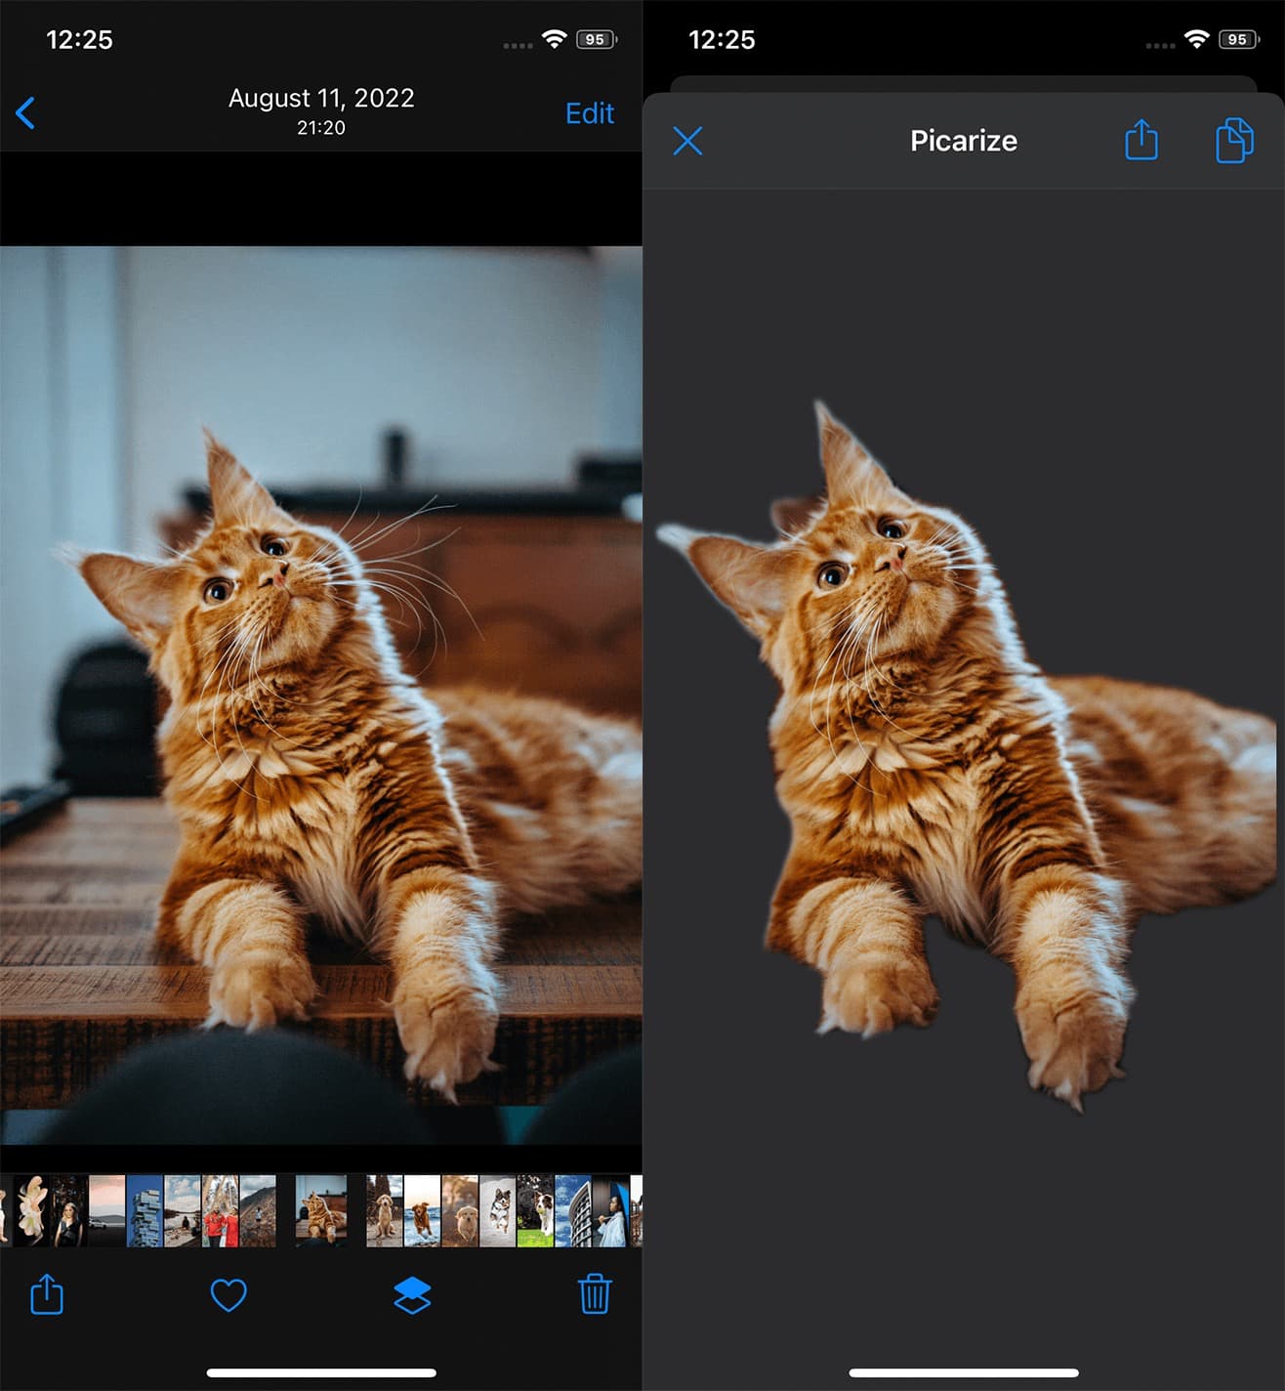Viewport: 1285px width, 1391px height.
Task: Select the rocky hillside hiker thumbnail
Action: 258,1210
